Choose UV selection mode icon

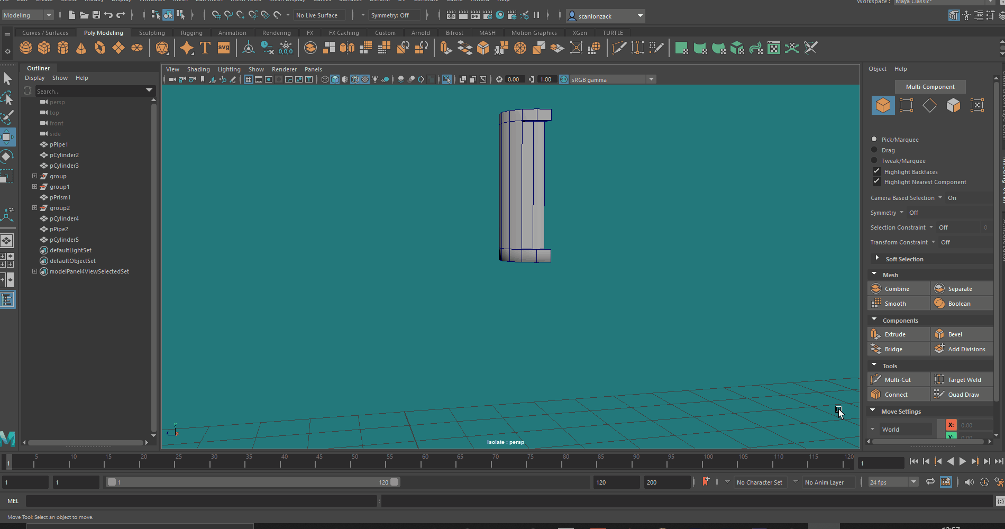click(977, 105)
